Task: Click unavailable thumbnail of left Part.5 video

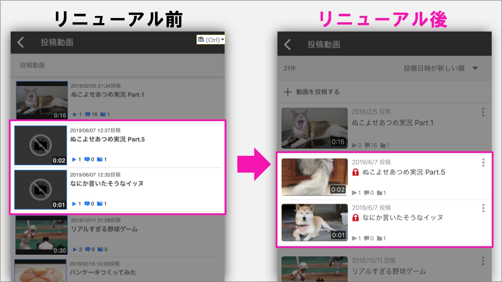Action: [40, 145]
